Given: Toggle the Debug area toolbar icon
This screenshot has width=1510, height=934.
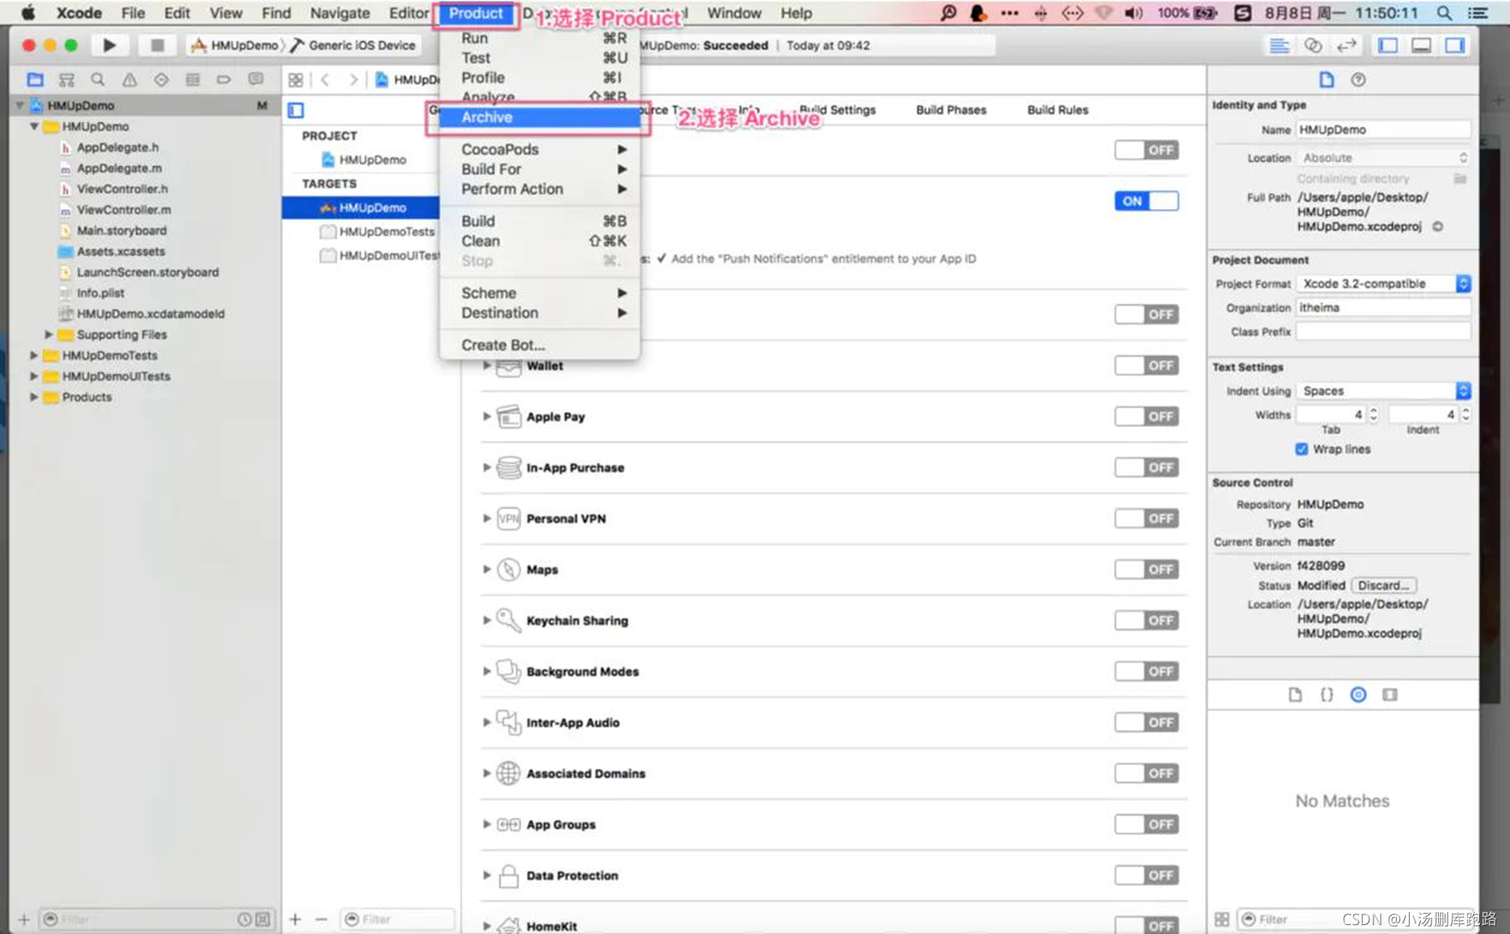Looking at the screenshot, I should click(1421, 45).
